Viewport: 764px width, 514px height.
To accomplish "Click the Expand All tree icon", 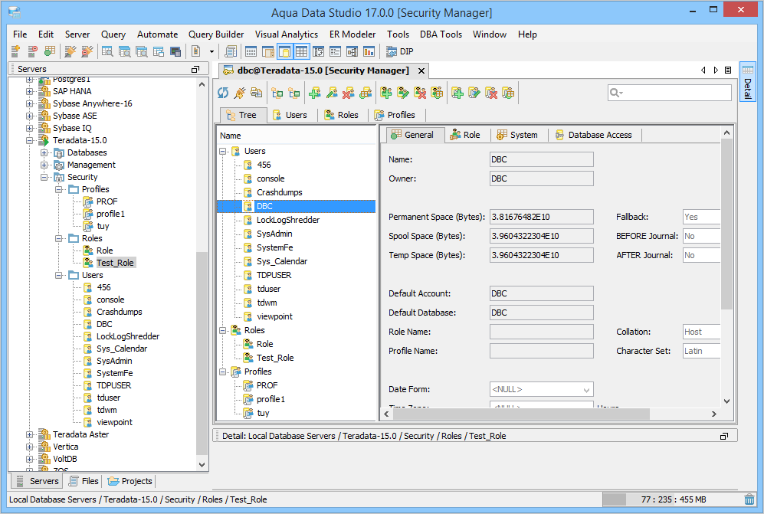I will tap(277, 93).
